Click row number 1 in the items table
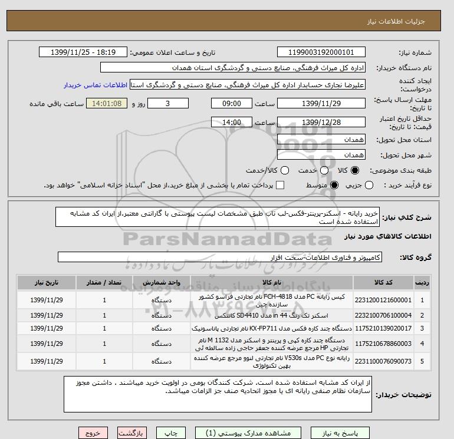The height and width of the screenshot is (439, 454). point(422,300)
